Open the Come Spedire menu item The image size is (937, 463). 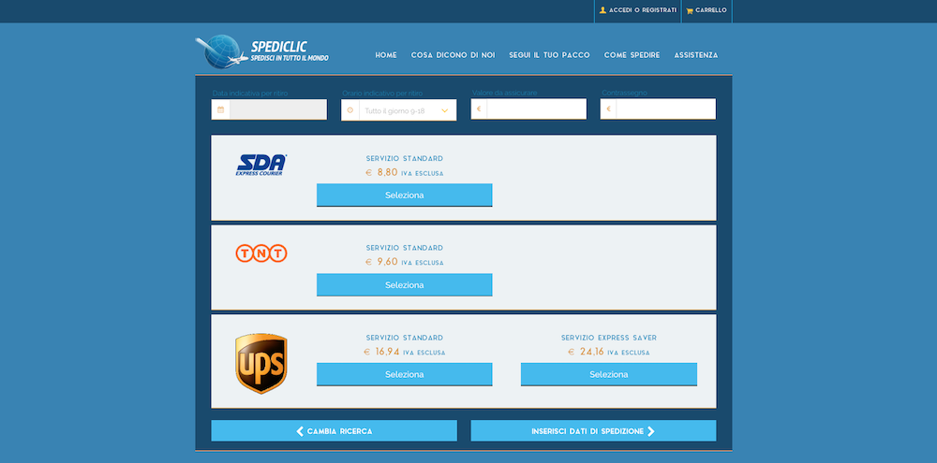click(x=632, y=55)
